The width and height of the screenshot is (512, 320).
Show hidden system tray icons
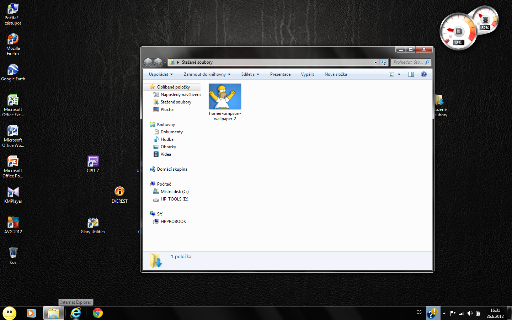point(444,313)
